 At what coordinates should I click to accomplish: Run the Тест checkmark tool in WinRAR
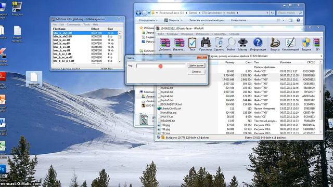[192, 44]
